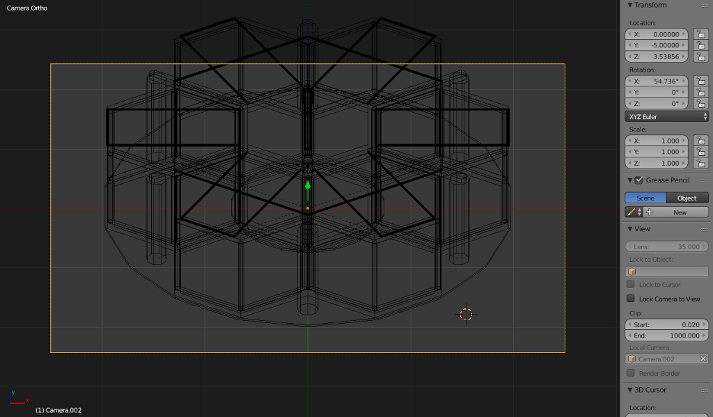Click the grease pencil data-block icon
Screen dimensions: 713x417
(632, 212)
